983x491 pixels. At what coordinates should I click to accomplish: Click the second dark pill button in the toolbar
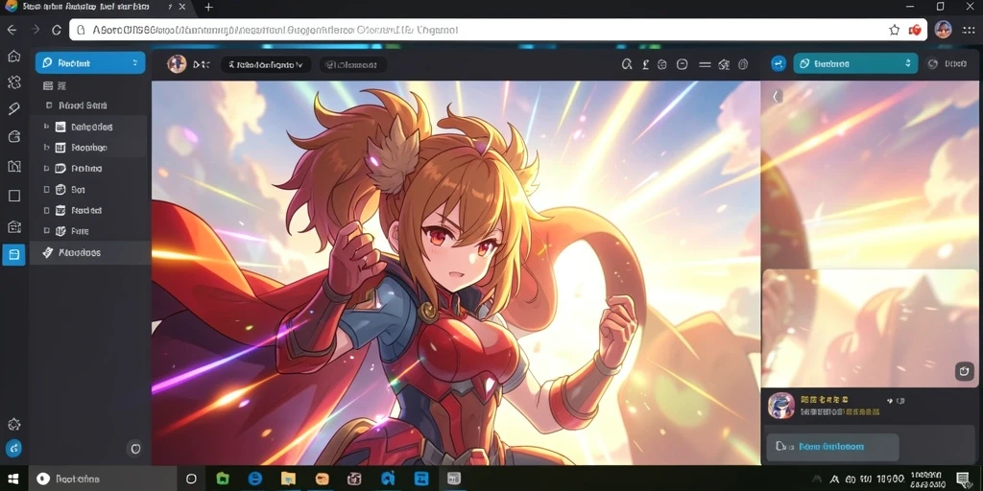(x=353, y=64)
